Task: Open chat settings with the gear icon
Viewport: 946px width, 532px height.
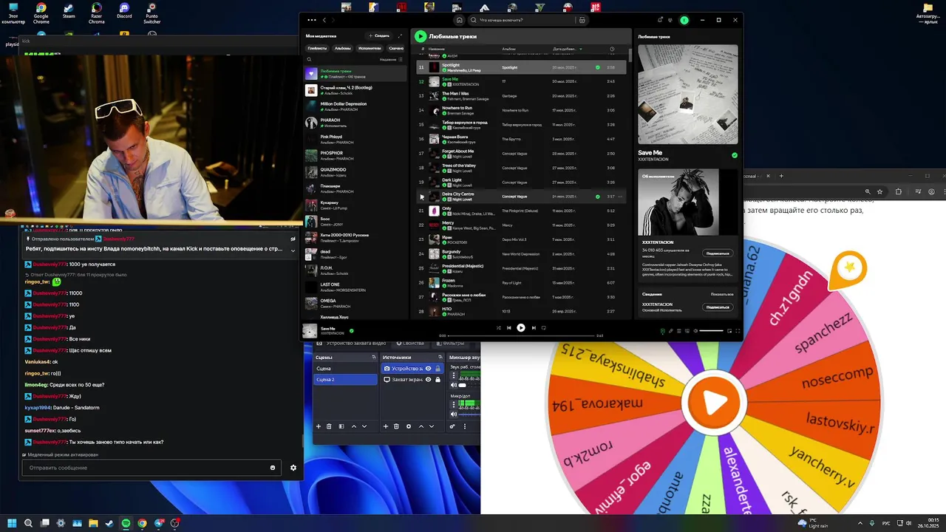Action: (293, 468)
